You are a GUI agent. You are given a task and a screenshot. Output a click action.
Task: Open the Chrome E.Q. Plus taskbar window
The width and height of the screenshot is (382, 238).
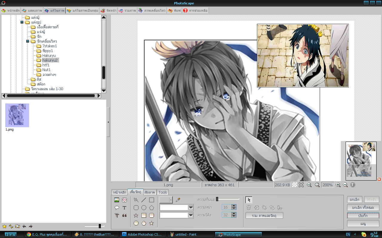[47, 234]
